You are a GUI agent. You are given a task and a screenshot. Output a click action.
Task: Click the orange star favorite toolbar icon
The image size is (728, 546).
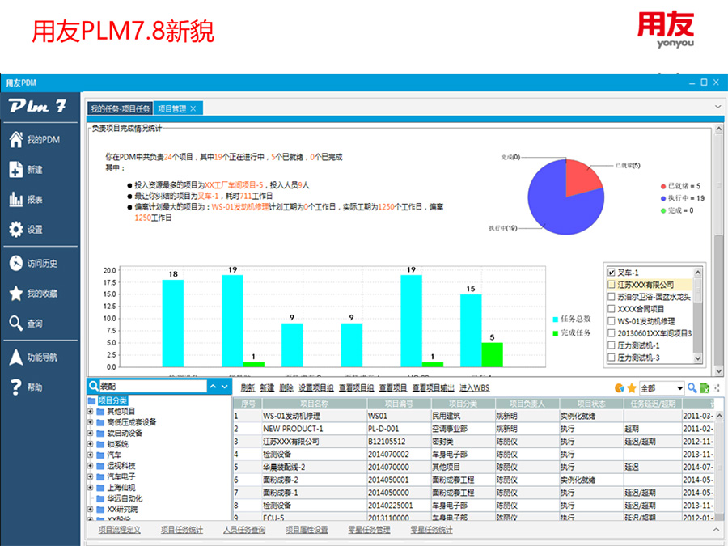632,388
